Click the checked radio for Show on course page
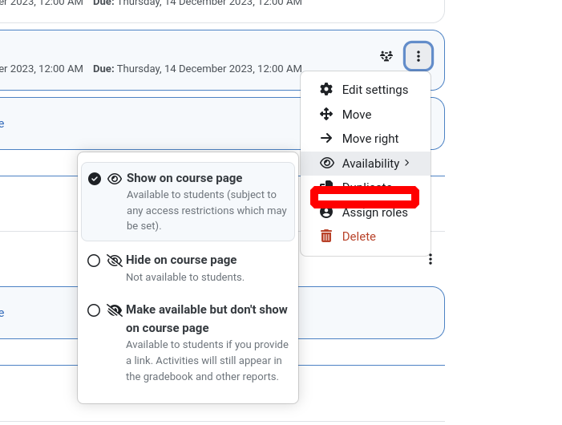The width and height of the screenshot is (562, 425). [x=95, y=179]
